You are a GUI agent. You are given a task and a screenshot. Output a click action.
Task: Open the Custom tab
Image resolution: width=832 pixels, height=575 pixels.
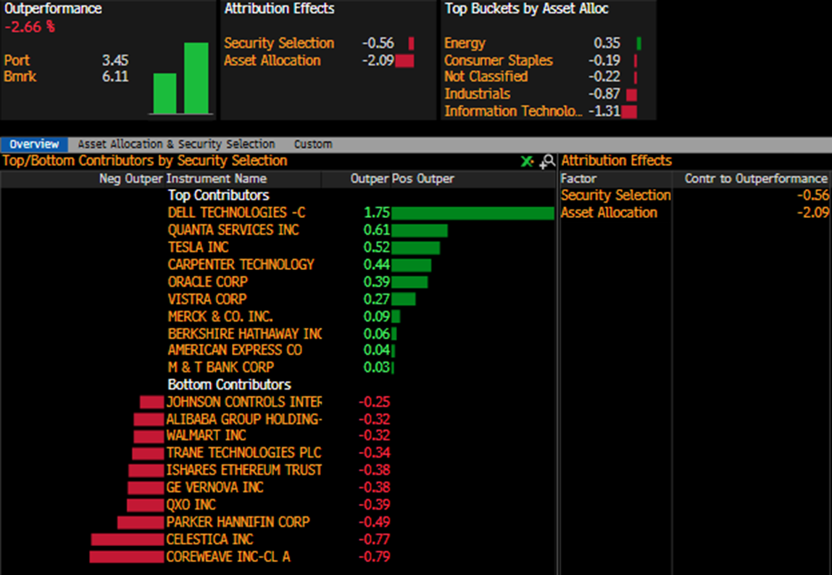tap(313, 144)
